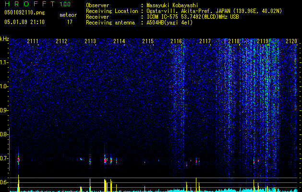The width and height of the screenshot is (302, 192).
Task: Click the 2111 time marker
Action: (x=33, y=41)
